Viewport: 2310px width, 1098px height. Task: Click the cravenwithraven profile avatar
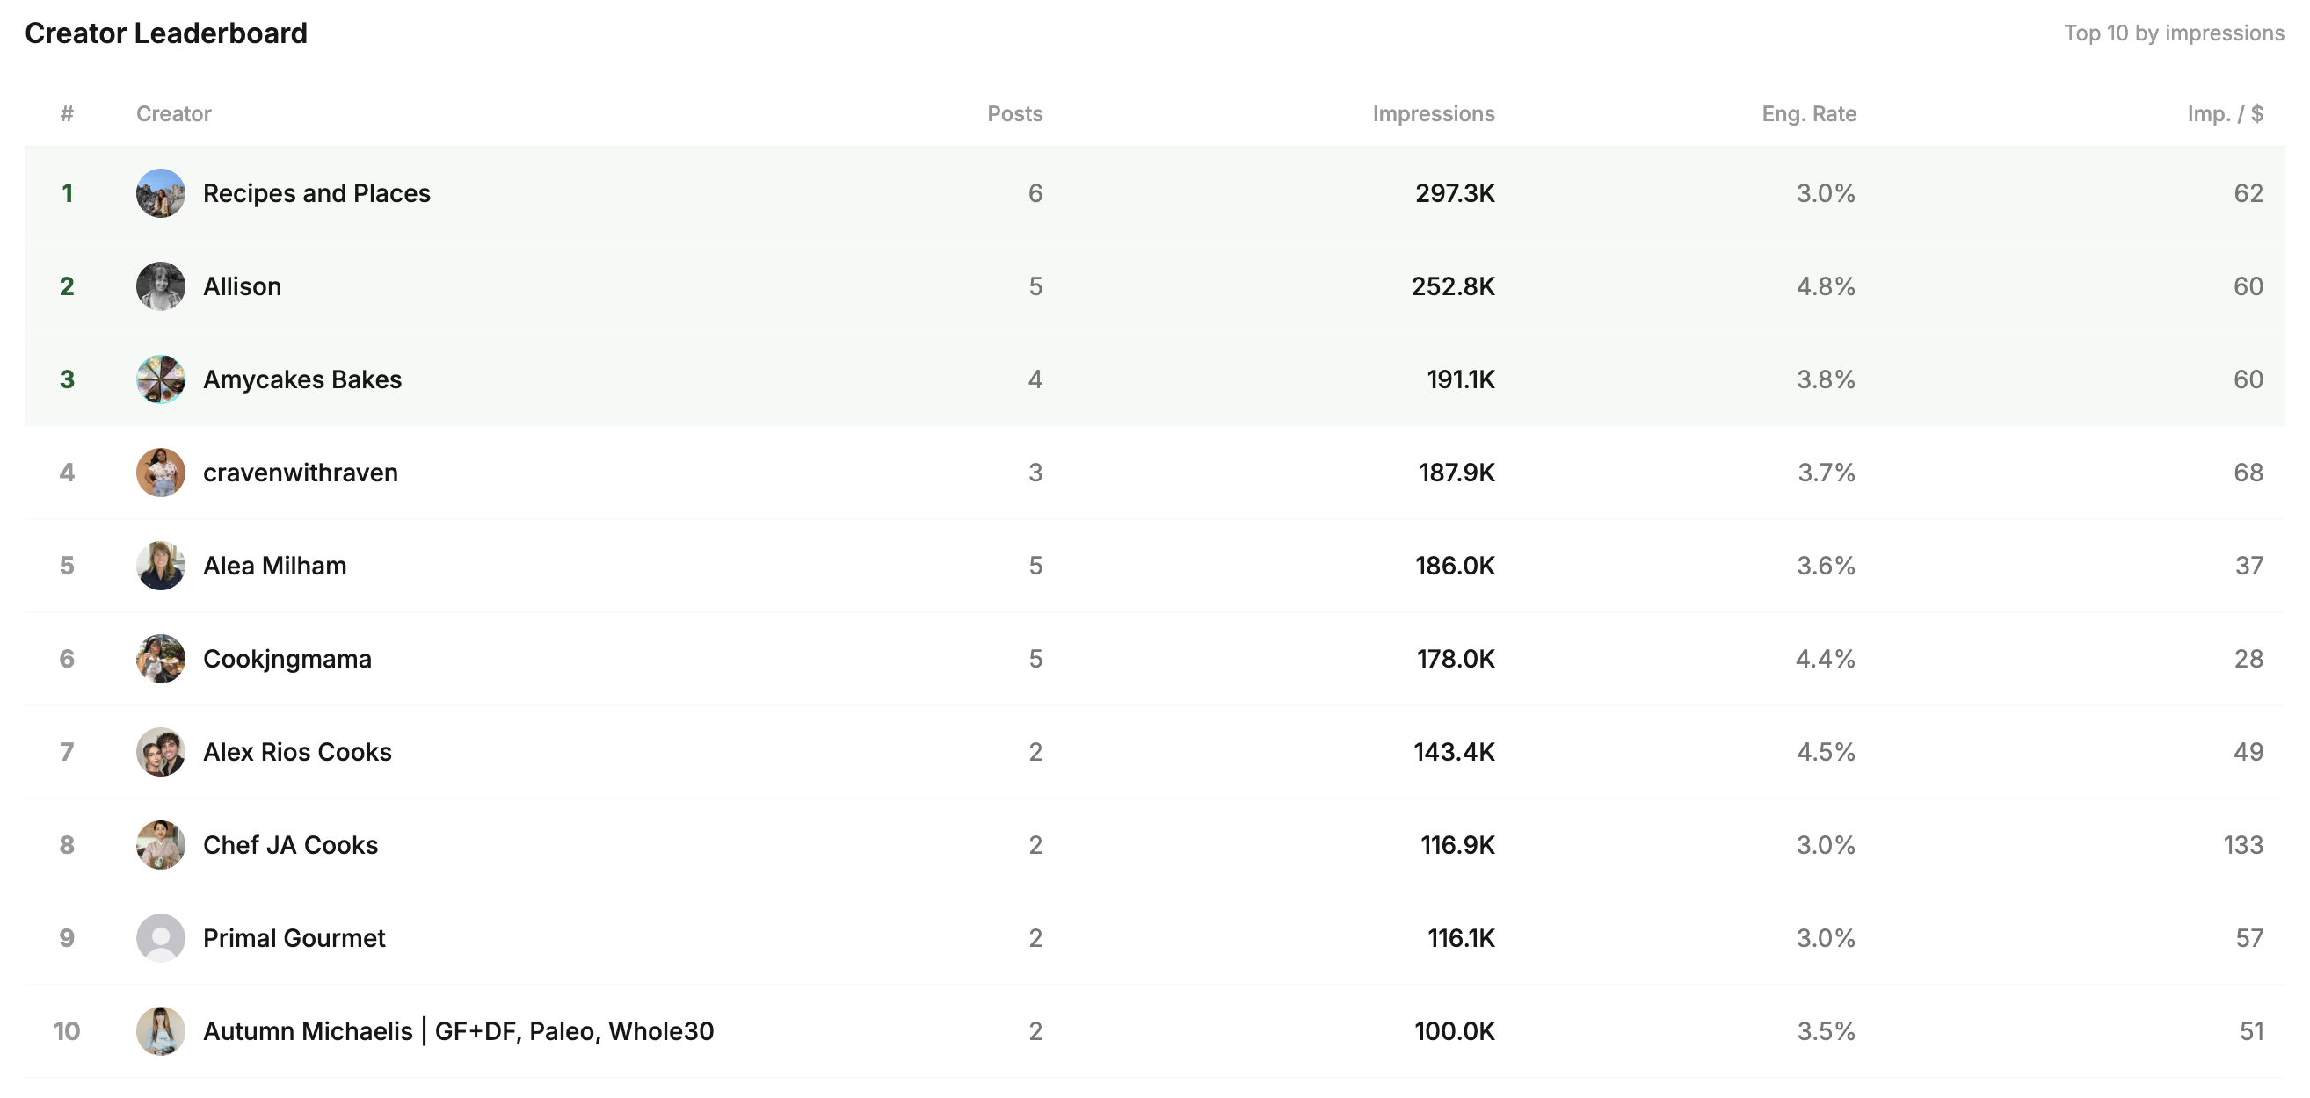click(x=161, y=473)
